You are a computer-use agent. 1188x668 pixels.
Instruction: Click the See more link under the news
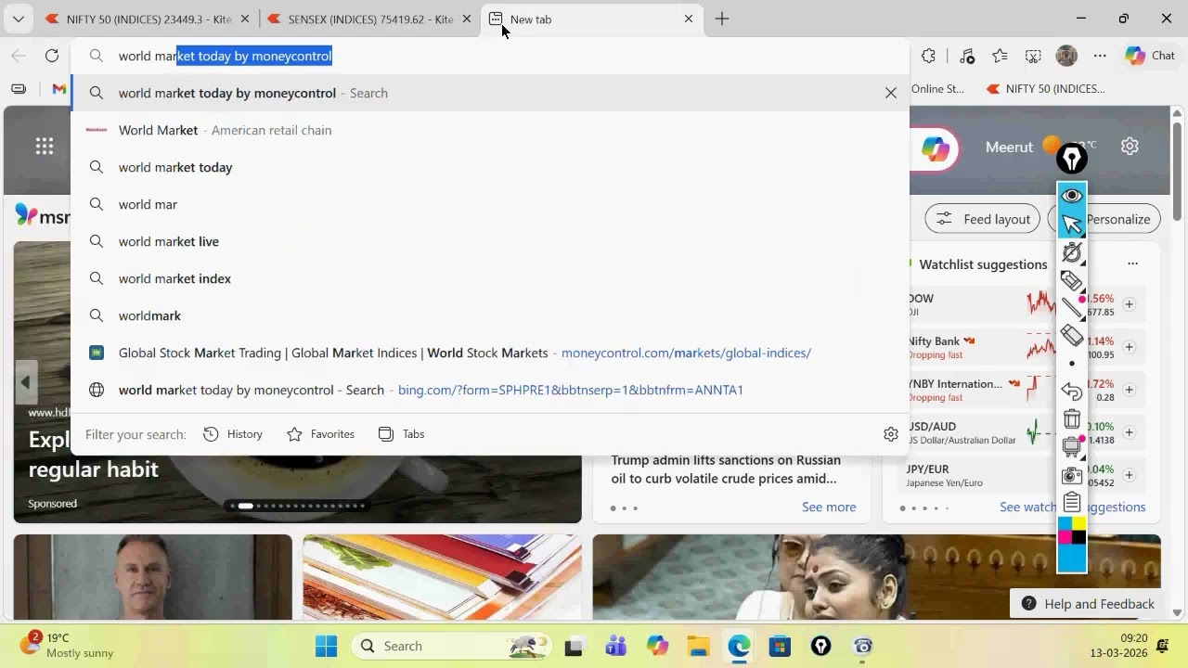829,507
